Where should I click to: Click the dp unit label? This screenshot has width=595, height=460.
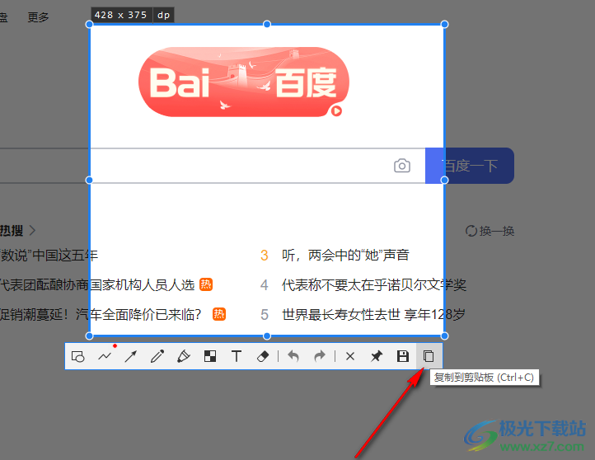tap(163, 15)
